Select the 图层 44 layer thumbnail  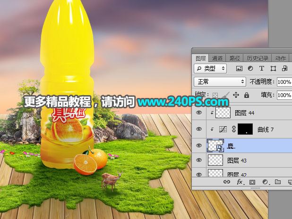(x=223, y=113)
